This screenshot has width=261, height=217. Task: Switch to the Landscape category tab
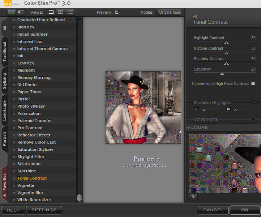coord(4,110)
